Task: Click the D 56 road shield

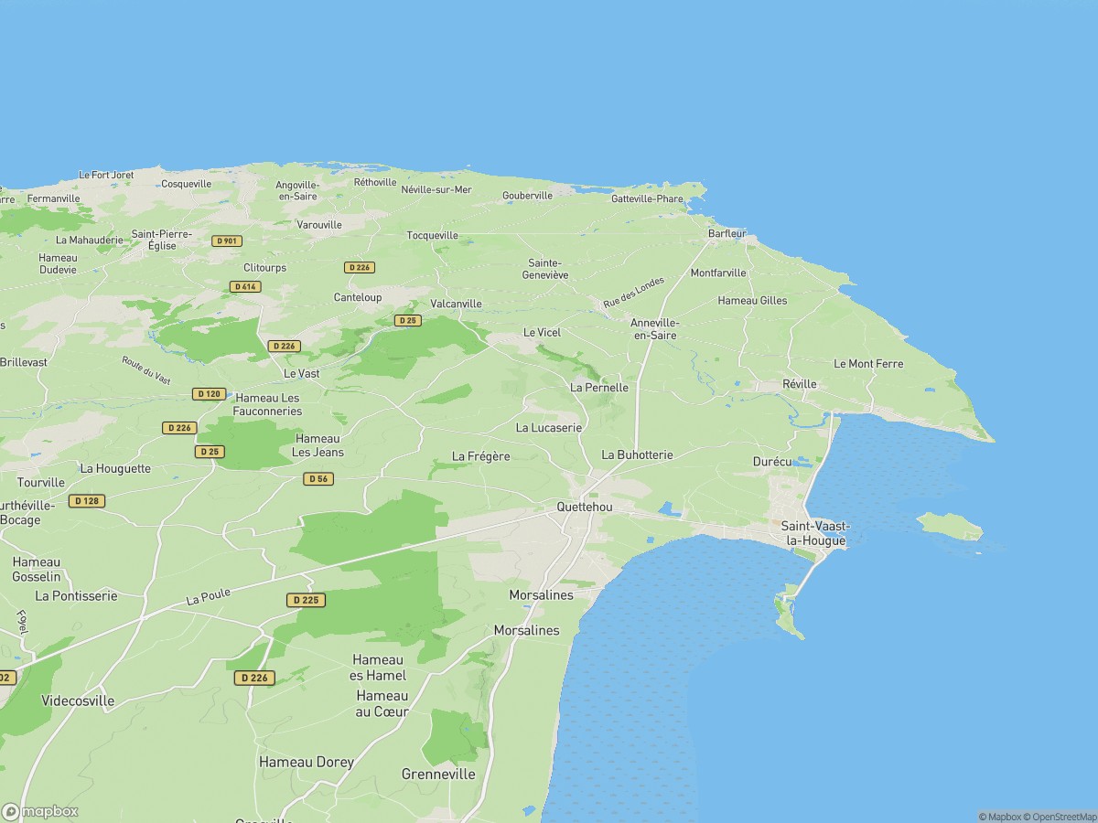Action: coord(318,478)
